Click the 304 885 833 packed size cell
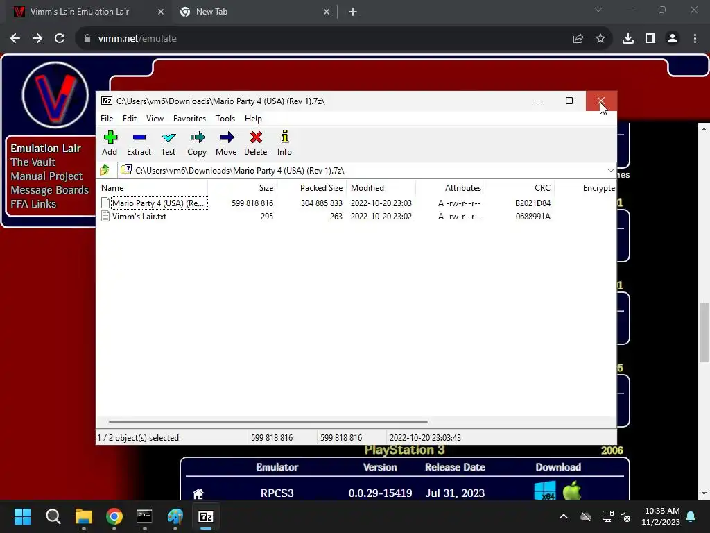This screenshot has height=533, width=710. coord(322,203)
